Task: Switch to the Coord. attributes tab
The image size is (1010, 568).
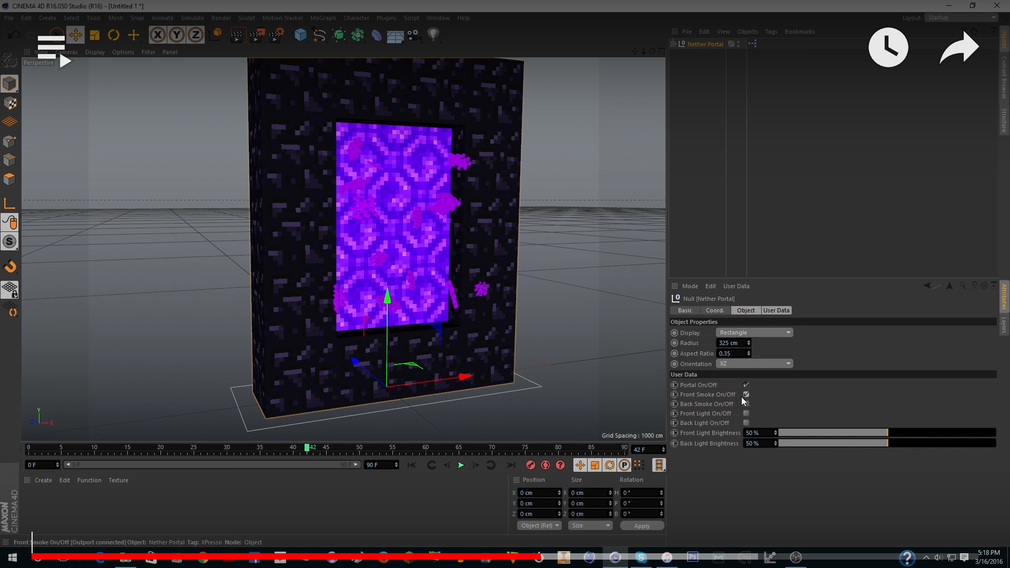Action: [715, 310]
